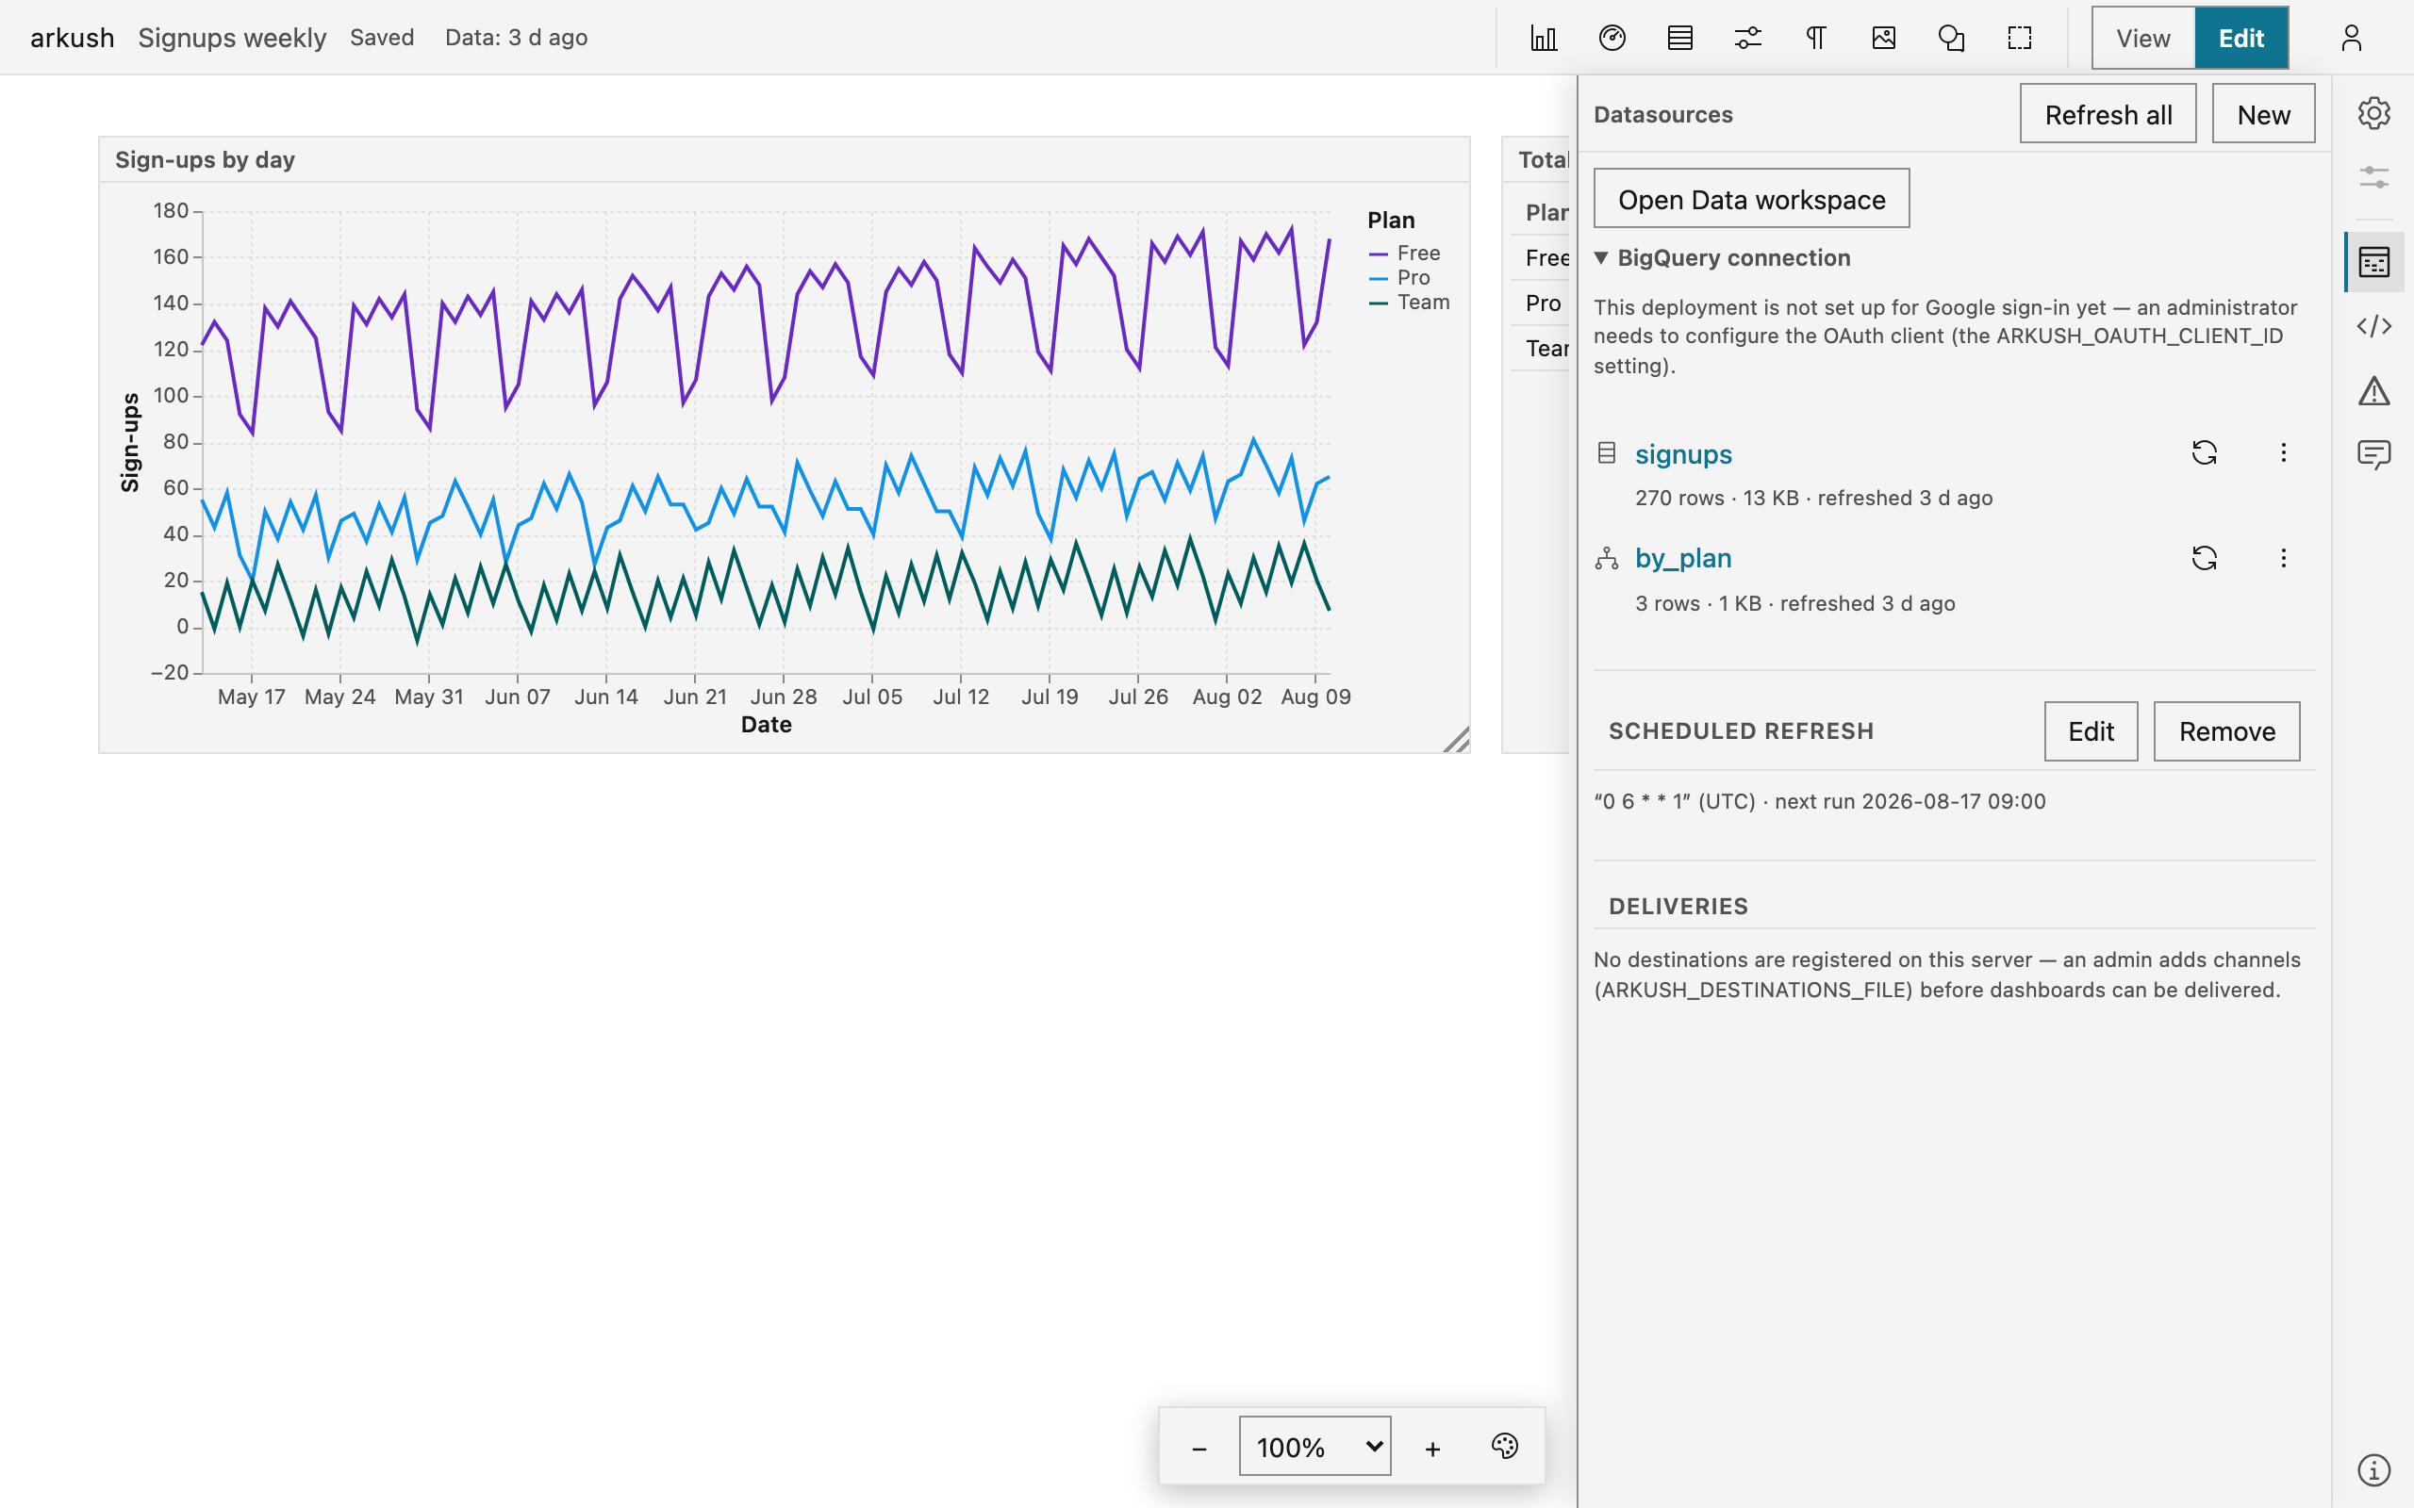Edit the scheduled refresh
Viewport: 2414px width, 1508px height.
coord(2091,731)
